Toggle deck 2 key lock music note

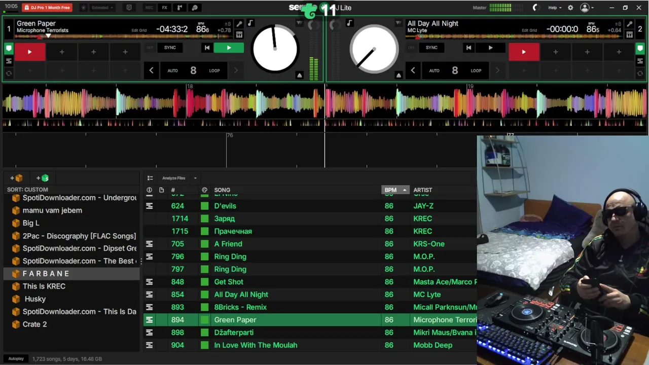pos(349,23)
